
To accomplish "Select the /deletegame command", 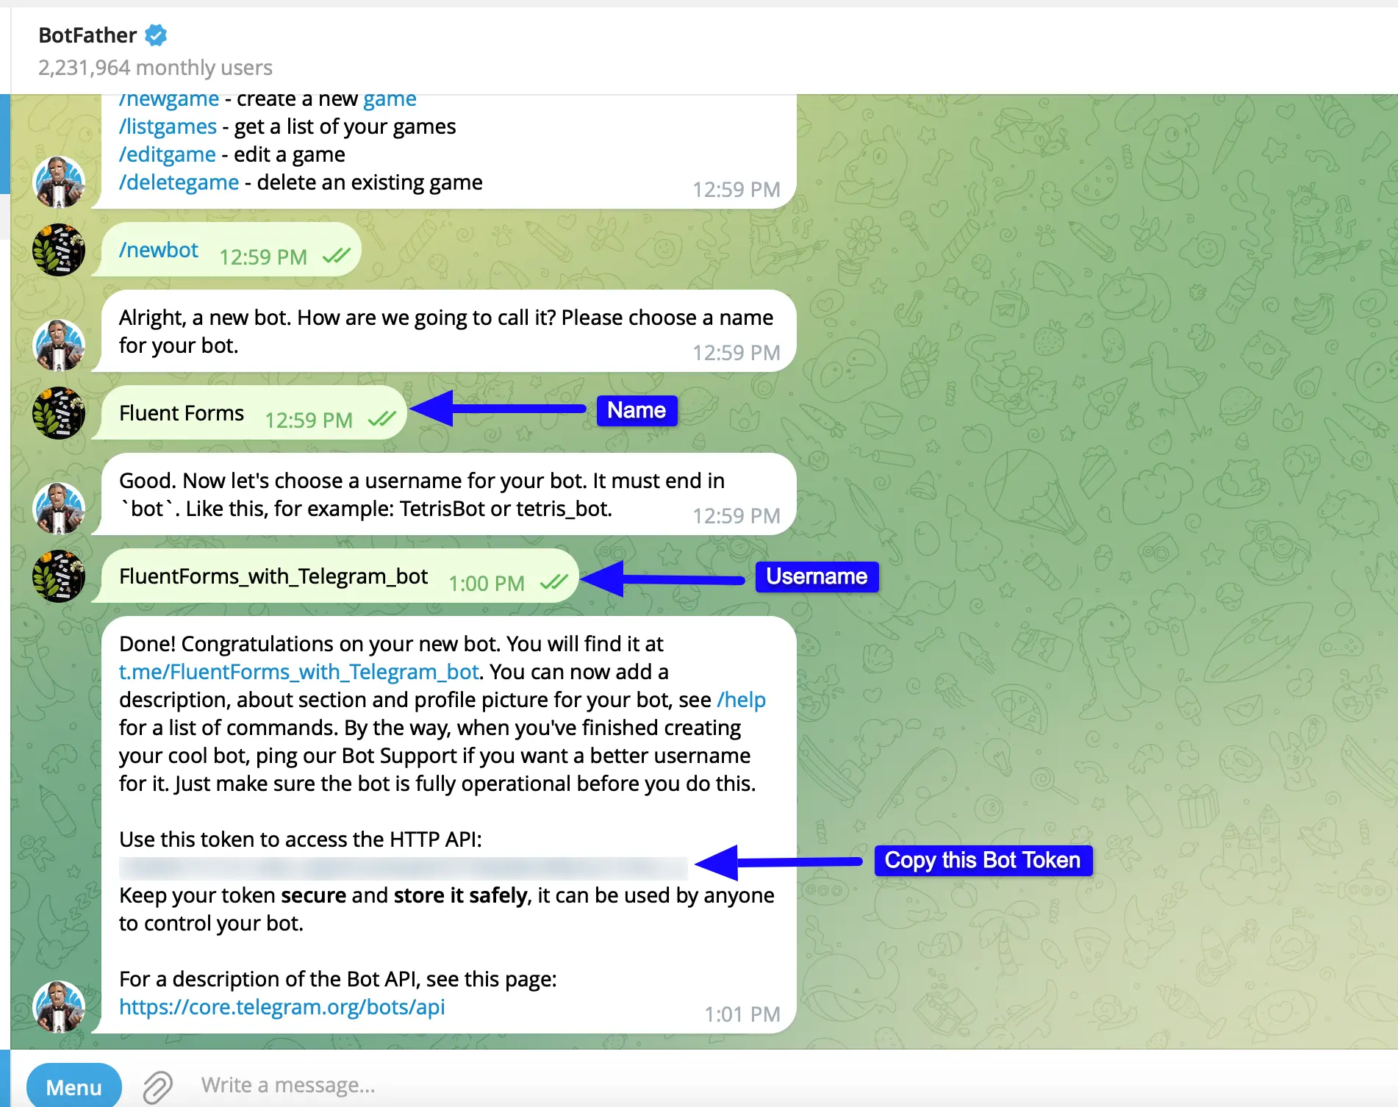I will click(x=179, y=182).
